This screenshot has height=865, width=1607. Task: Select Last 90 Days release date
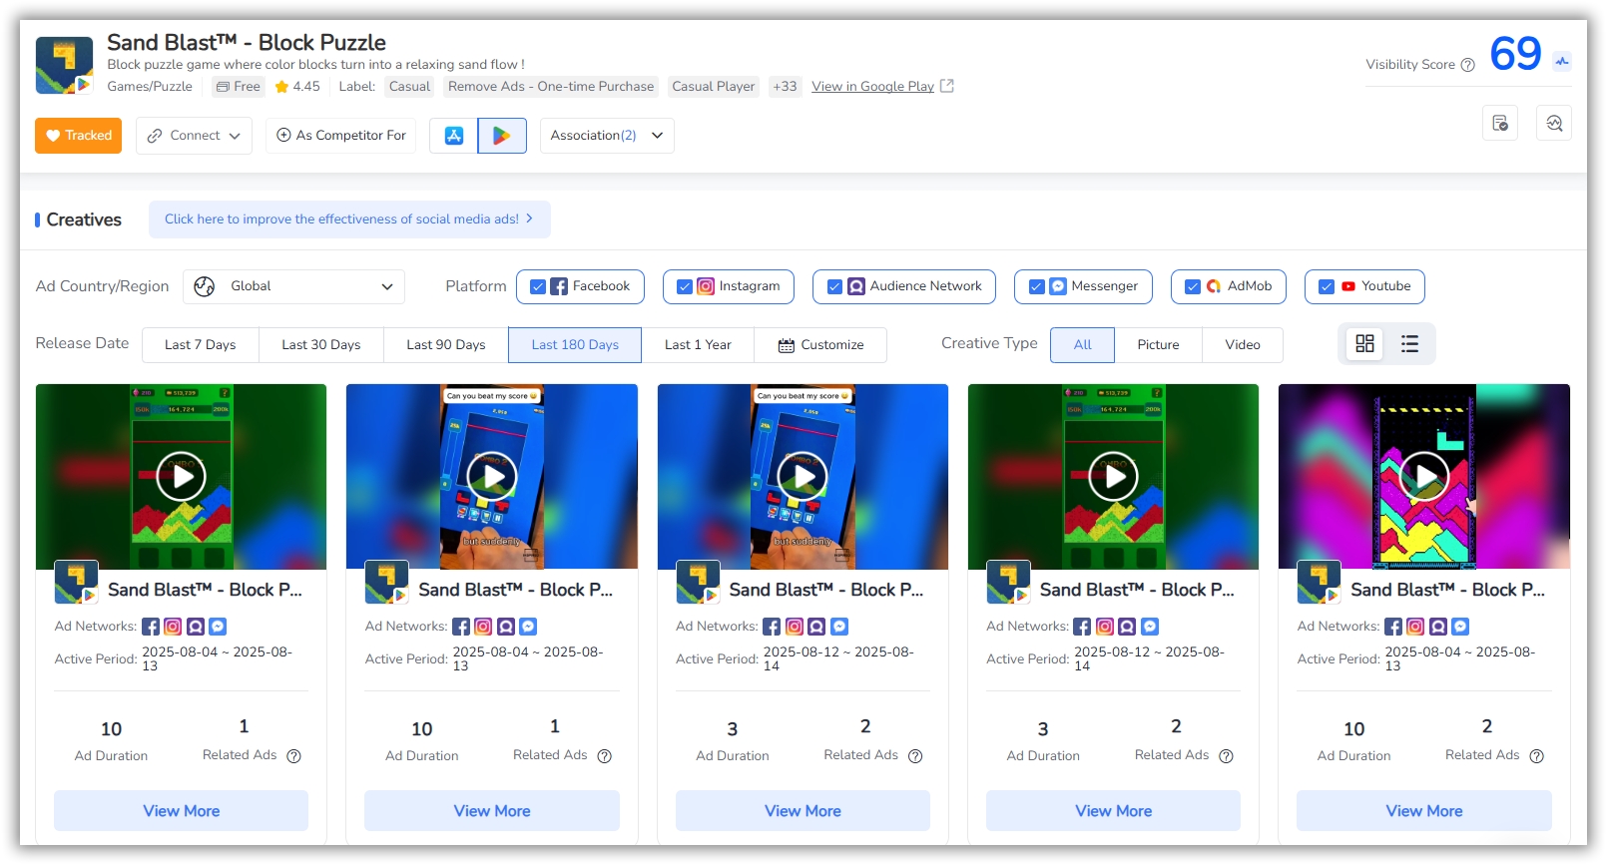(x=446, y=345)
